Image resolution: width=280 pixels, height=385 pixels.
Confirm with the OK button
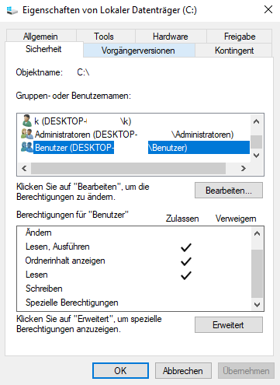120,370
